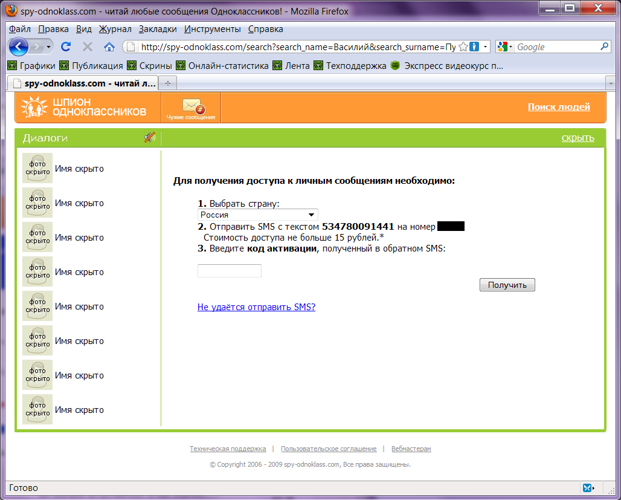Select the first Имя скрыто dialog

(79, 169)
